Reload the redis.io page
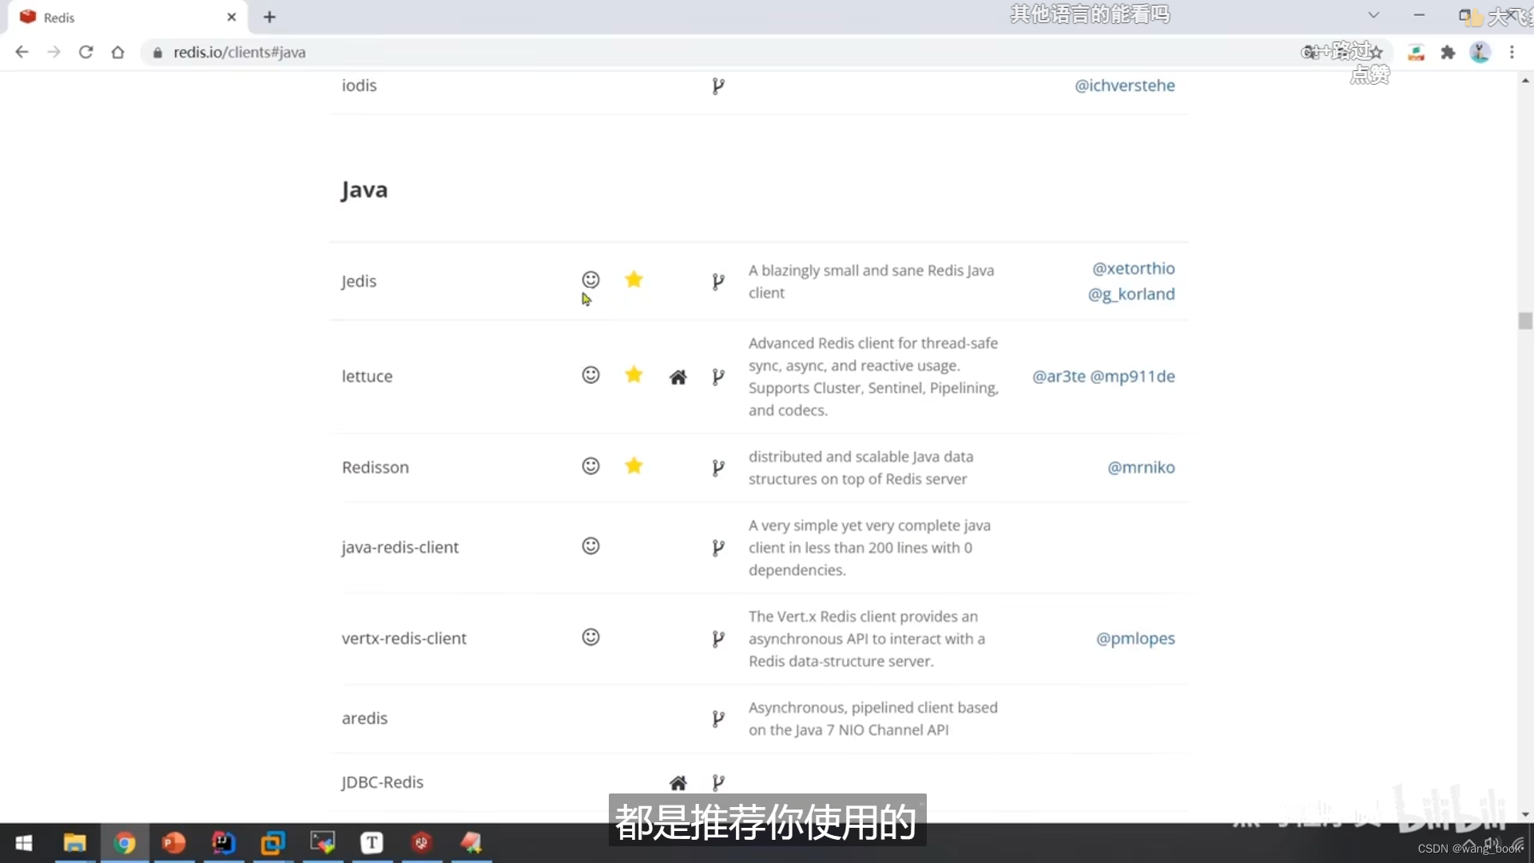The image size is (1534, 863). click(85, 53)
